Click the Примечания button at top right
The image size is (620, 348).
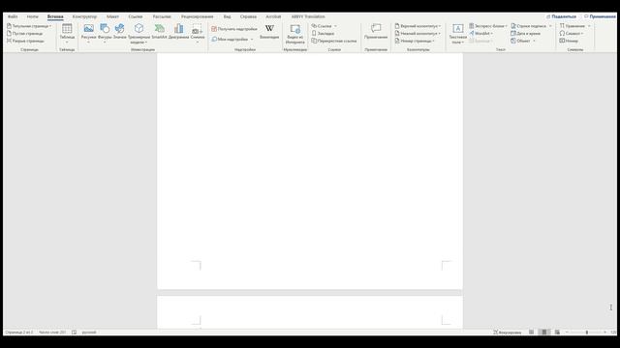600,16
